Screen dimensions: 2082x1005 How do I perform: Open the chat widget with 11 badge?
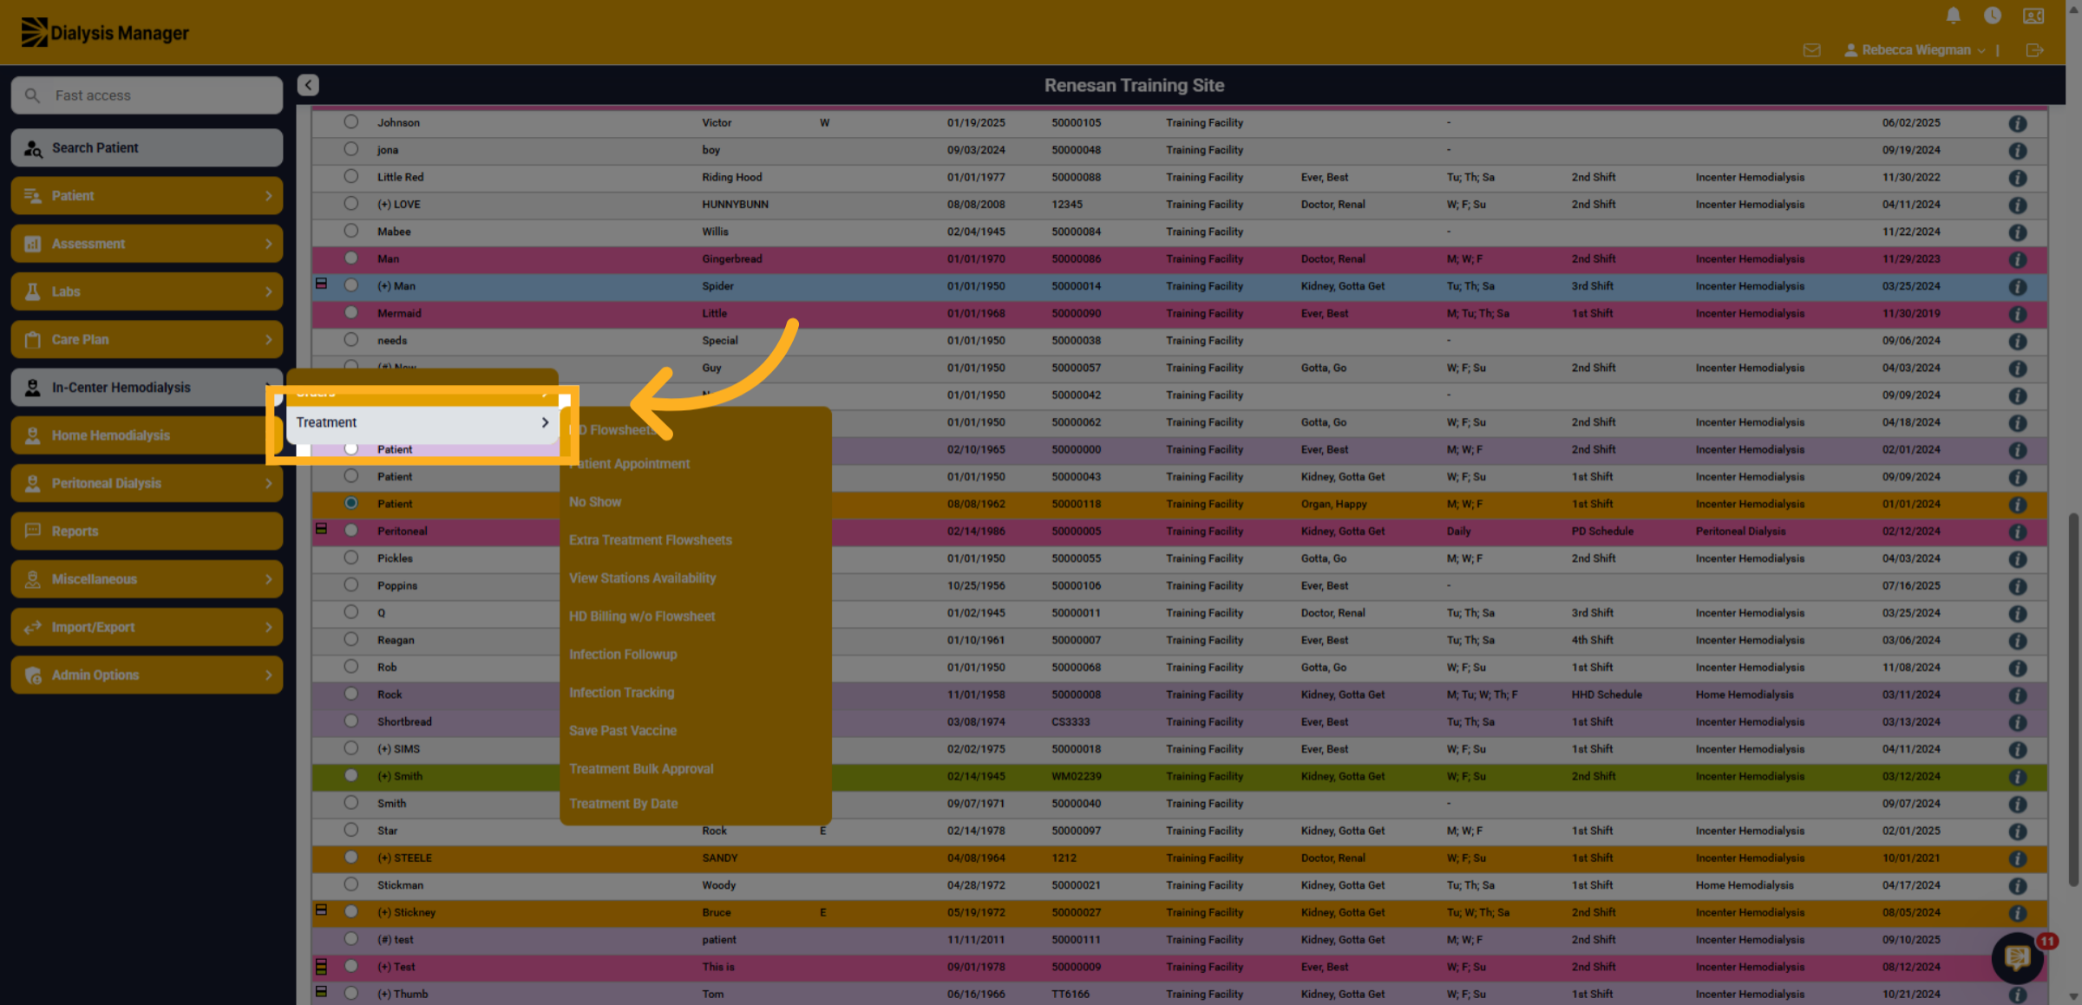click(2017, 957)
